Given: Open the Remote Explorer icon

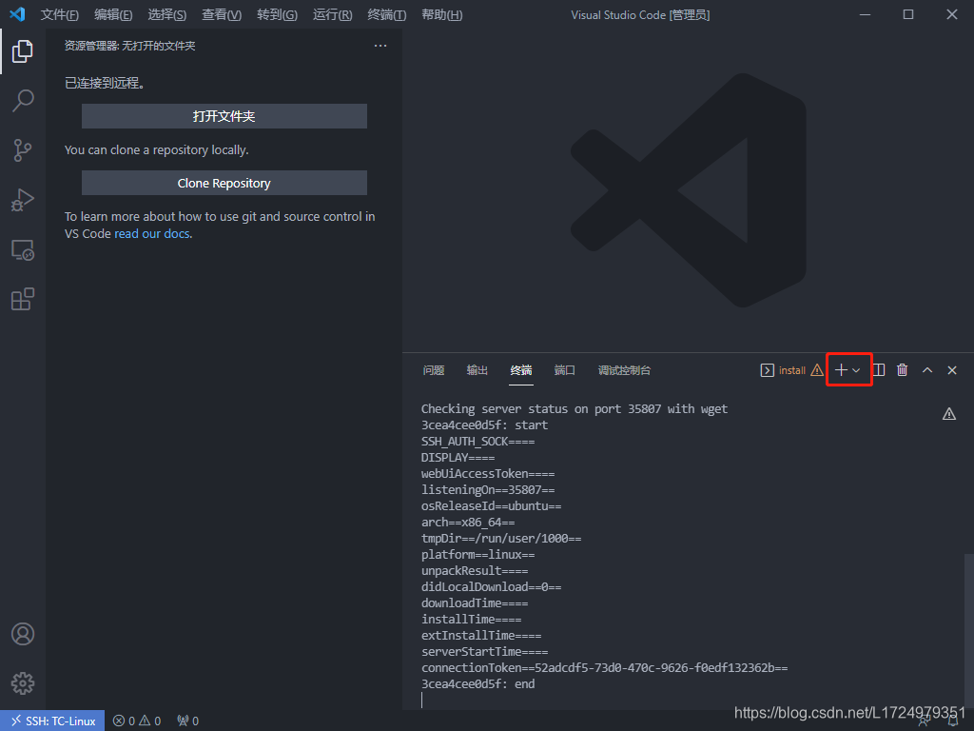Looking at the screenshot, I should tap(23, 250).
